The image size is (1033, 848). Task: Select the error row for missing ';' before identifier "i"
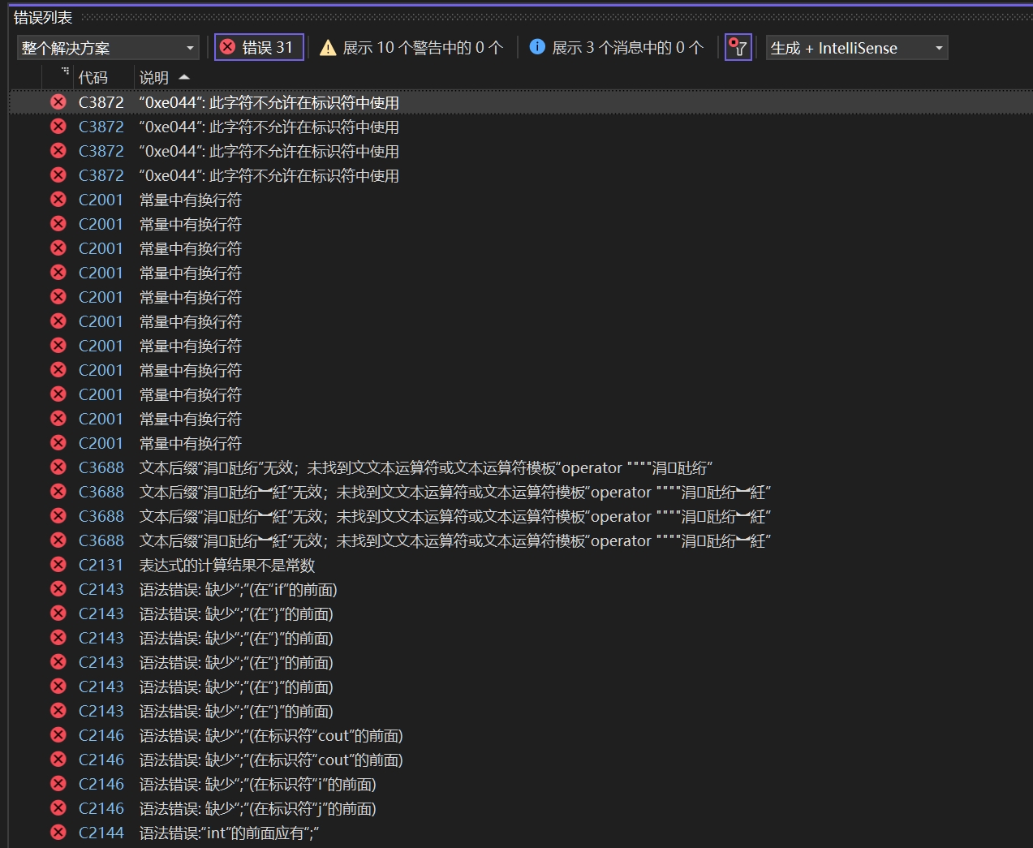[x=257, y=784]
